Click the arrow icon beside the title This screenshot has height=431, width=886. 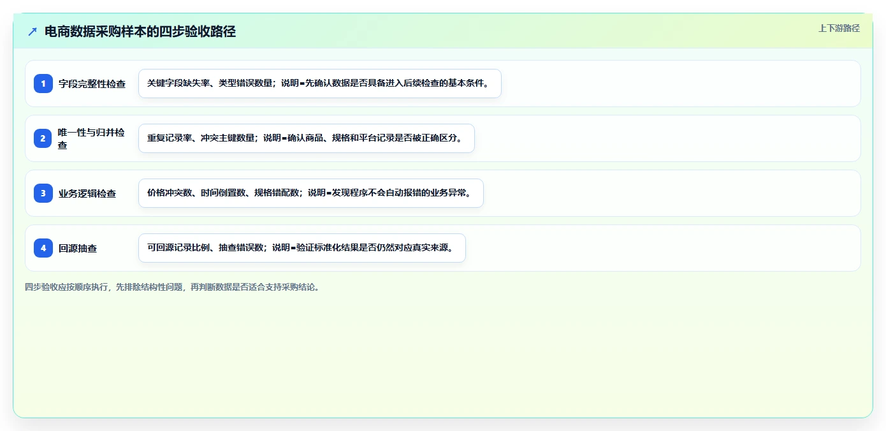point(33,32)
